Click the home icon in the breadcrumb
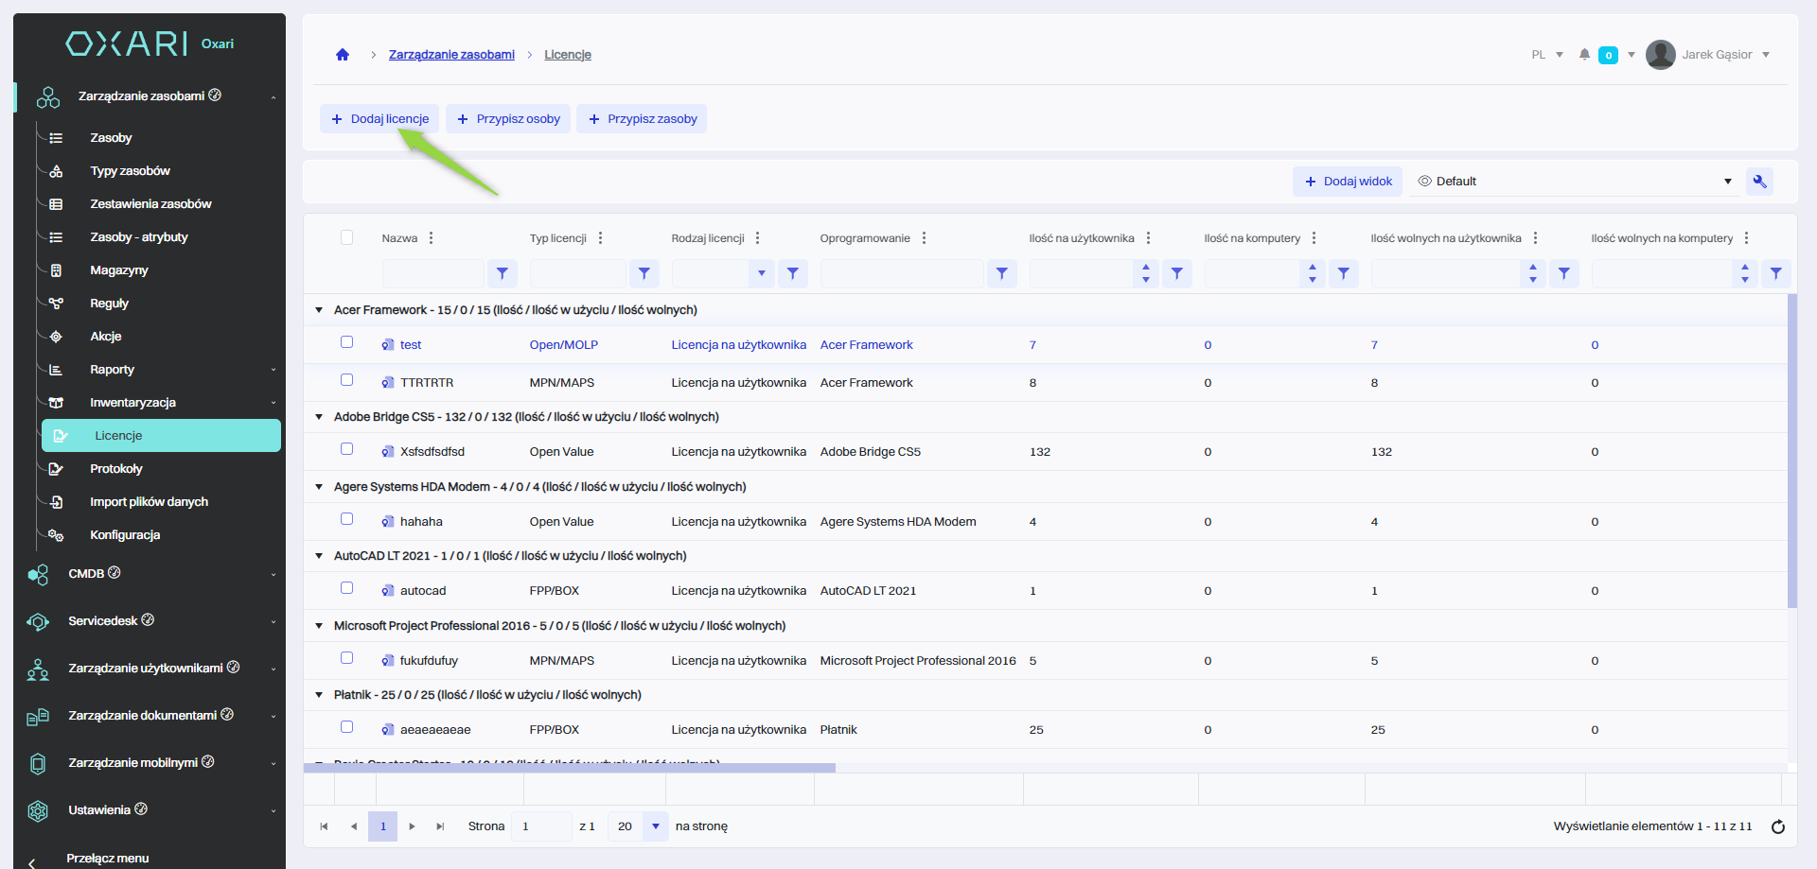 (x=343, y=55)
